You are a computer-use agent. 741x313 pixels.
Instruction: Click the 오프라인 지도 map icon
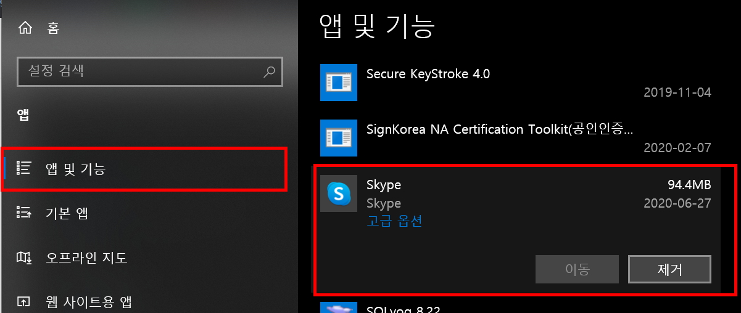click(25, 258)
